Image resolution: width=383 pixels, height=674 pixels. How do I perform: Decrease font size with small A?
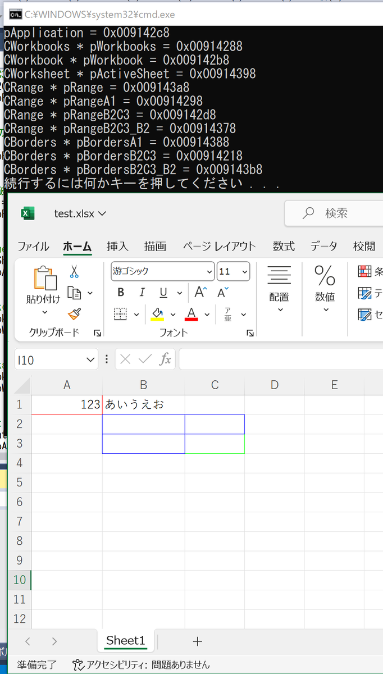coord(223,293)
